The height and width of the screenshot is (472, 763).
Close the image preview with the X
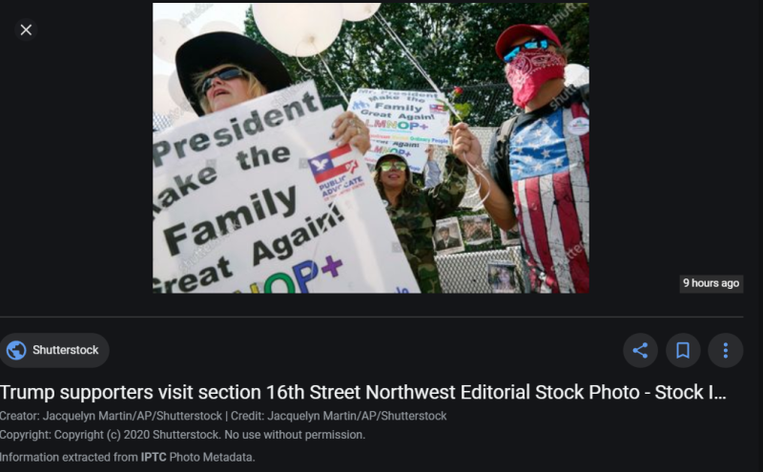[x=27, y=30]
